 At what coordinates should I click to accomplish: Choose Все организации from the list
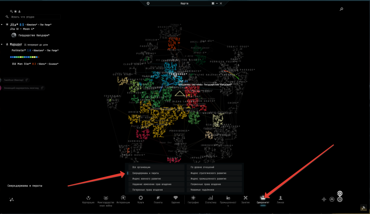tap(156, 167)
